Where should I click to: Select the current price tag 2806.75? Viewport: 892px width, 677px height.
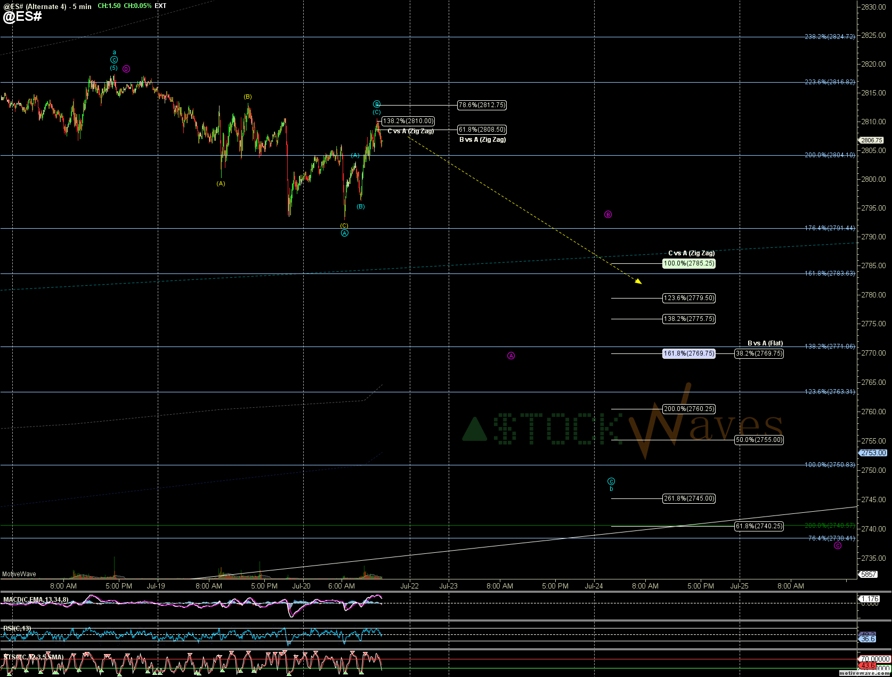point(871,140)
